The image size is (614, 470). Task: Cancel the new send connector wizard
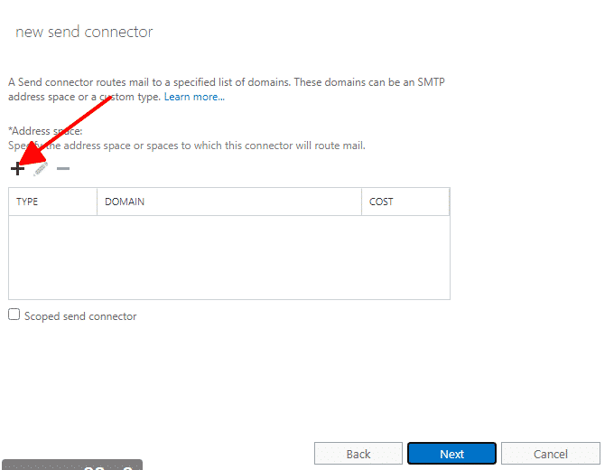pyautogui.click(x=550, y=454)
